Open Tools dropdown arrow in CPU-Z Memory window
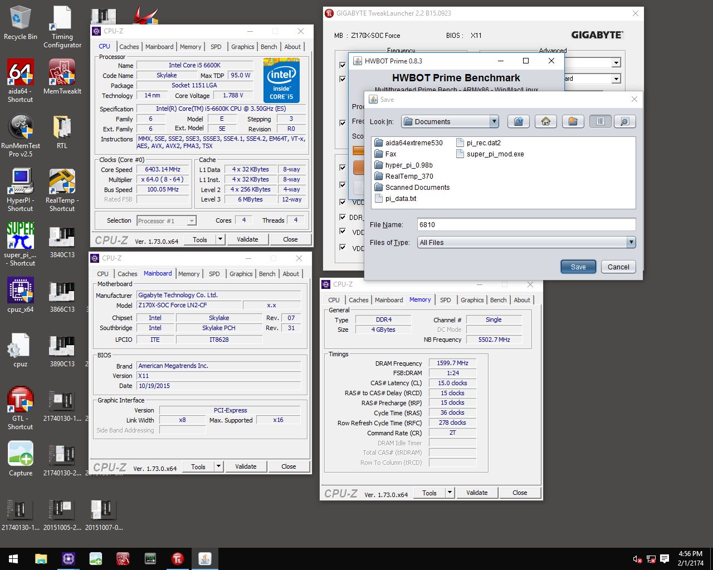 point(450,493)
